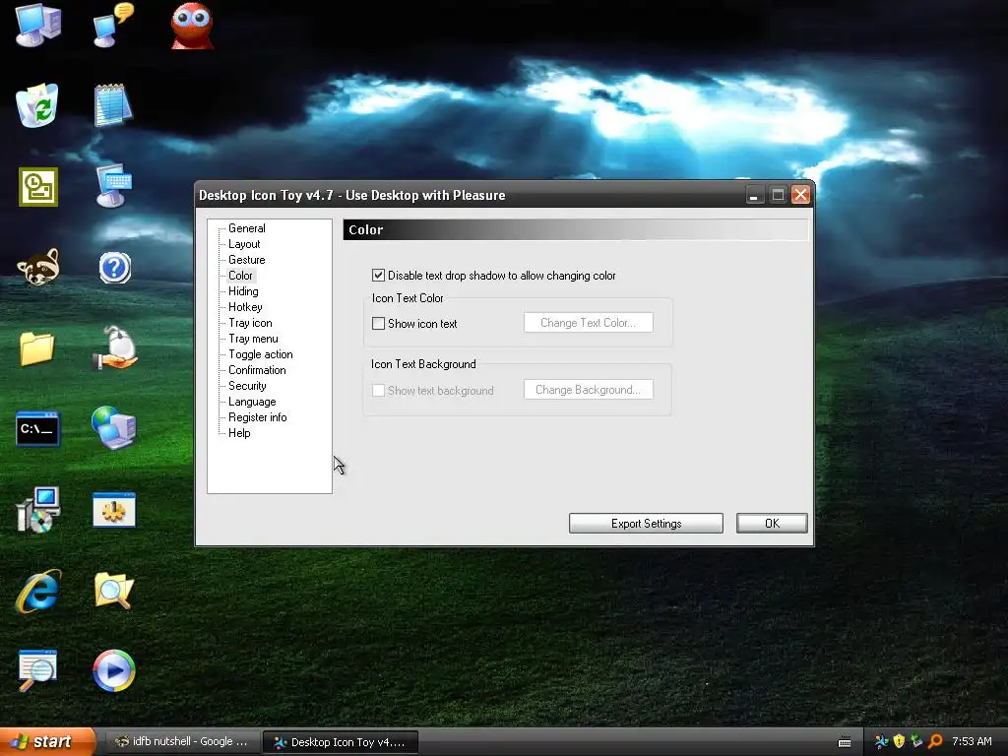Open the My Computer desktop icon
Screen dimensions: 1008x756
click(38, 26)
